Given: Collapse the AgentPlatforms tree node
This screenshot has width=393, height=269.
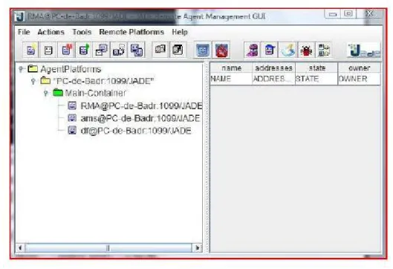Looking at the screenshot, I should click(x=21, y=69).
